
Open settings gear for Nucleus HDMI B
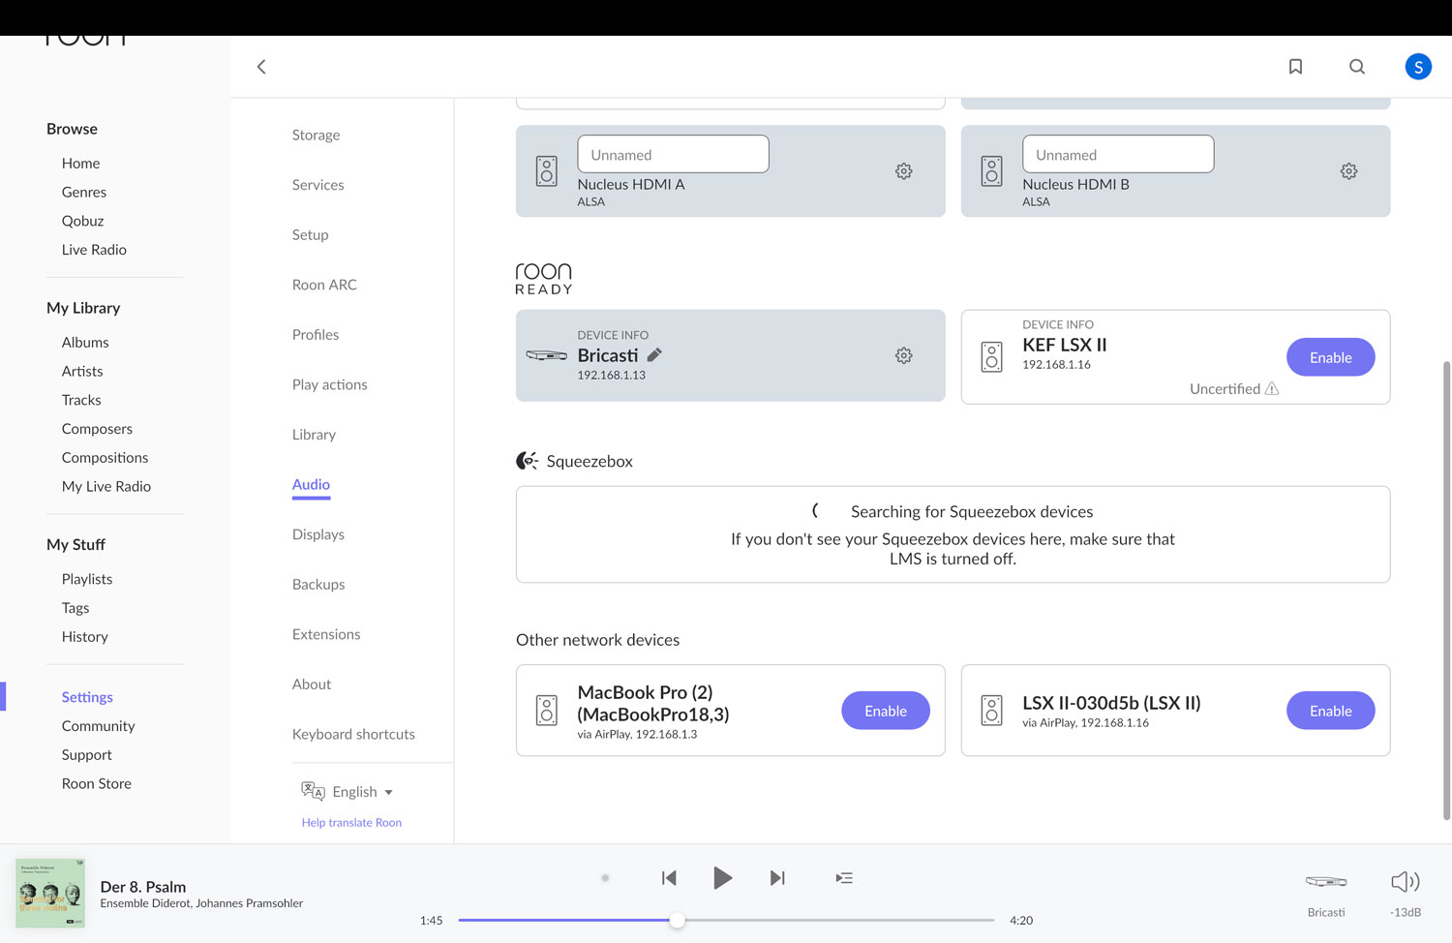point(1348,171)
